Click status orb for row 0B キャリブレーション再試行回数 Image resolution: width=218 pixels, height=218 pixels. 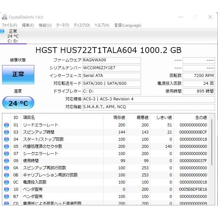tap(6, 175)
